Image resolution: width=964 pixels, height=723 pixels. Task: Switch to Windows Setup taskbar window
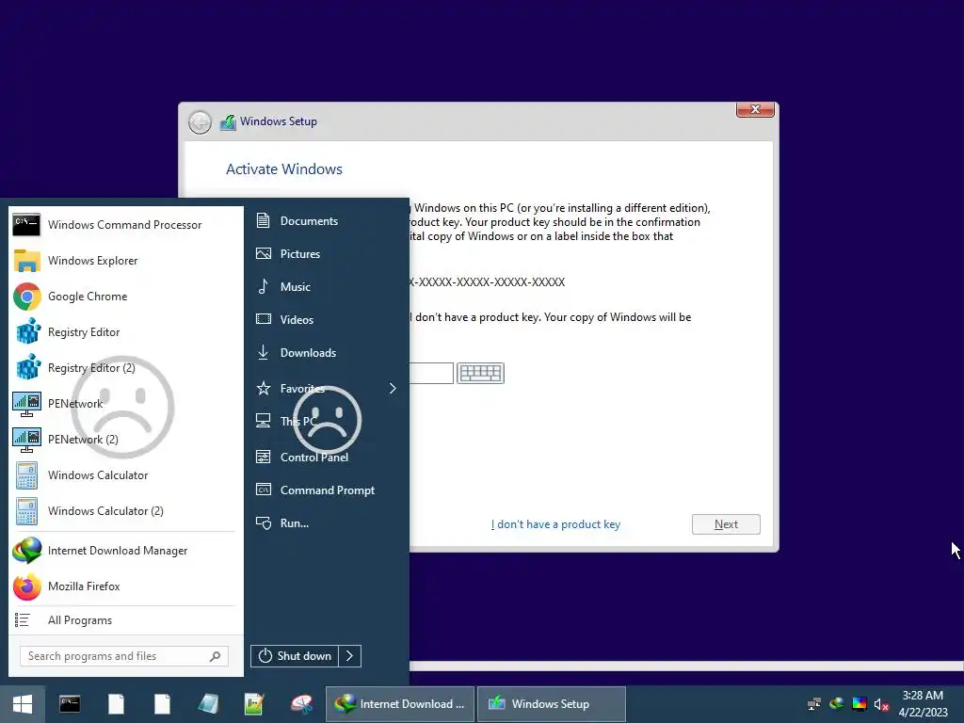point(552,704)
